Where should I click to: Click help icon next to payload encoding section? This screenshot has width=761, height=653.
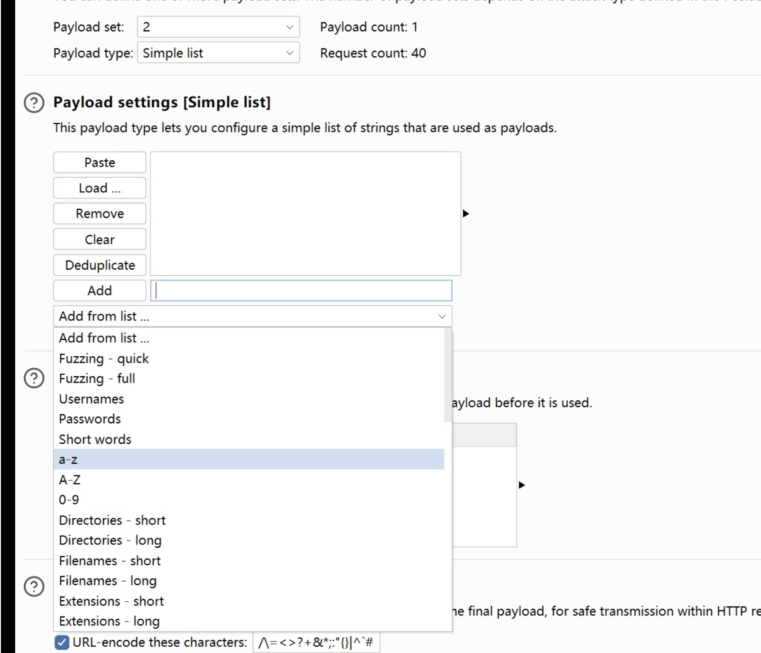pyautogui.click(x=34, y=587)
